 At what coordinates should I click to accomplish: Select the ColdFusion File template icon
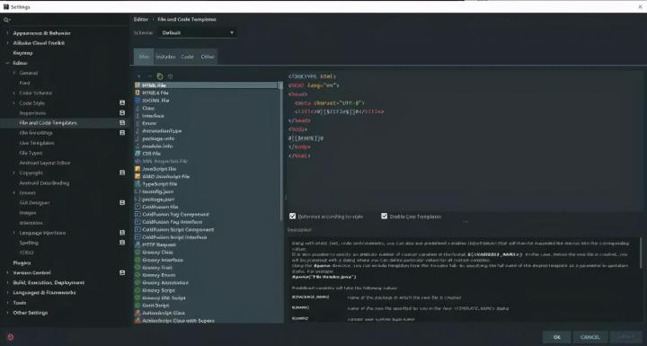coord(137,207)
